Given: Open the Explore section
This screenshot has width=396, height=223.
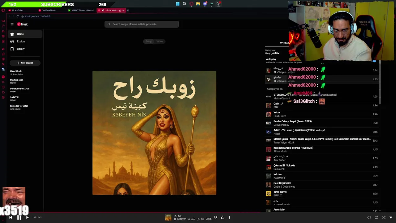Looking at the screenshot, I should pyautogui.click(x=25, y=42).
